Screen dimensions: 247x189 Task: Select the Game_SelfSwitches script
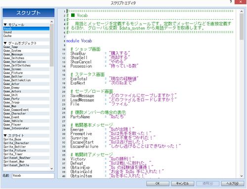tap(26, 66)
